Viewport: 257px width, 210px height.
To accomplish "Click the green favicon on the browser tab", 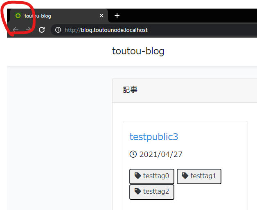I will point(18,16).
